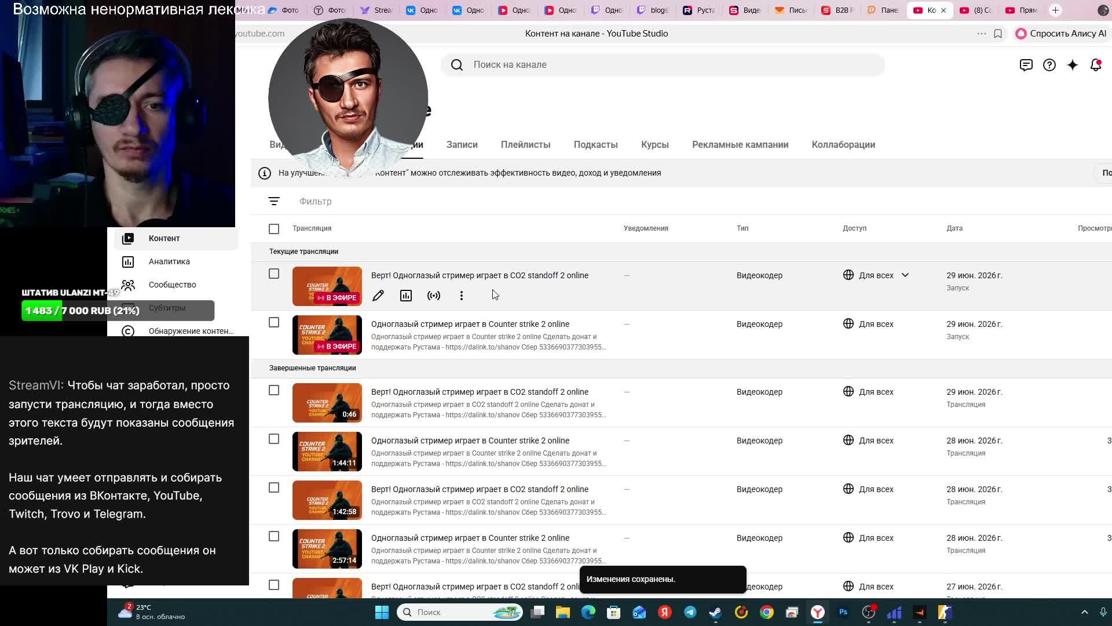Click the Analytics sidebar icon
Screen dimensions: 1112x626
point(128,261)
